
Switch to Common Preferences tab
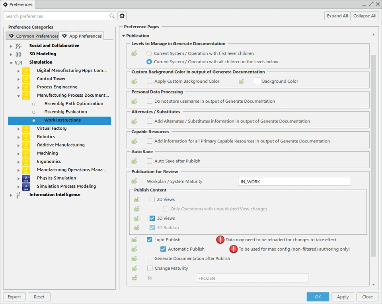click(33, 36)
